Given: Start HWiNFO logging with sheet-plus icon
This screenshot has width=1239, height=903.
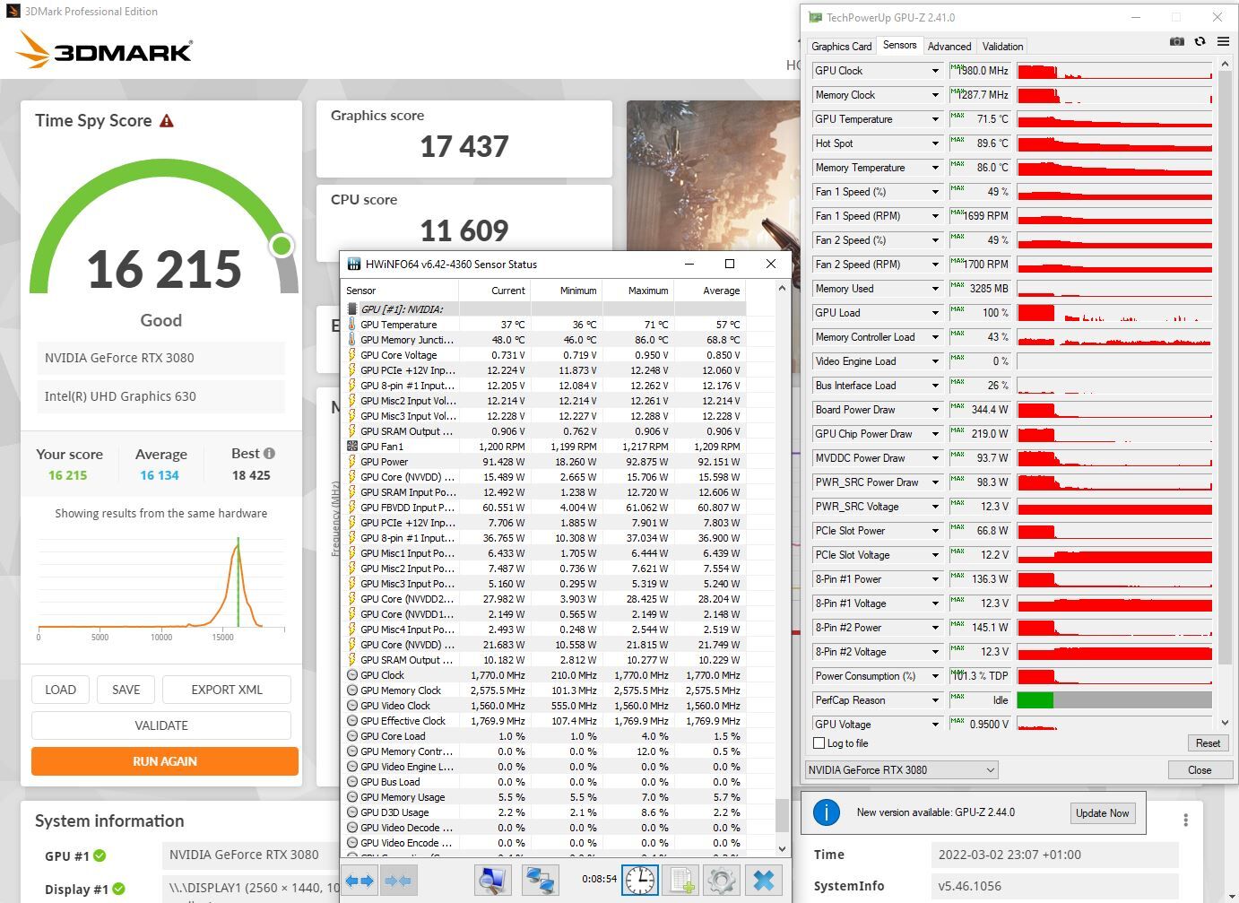Looking at the screenshot, I should click(682, 881).
